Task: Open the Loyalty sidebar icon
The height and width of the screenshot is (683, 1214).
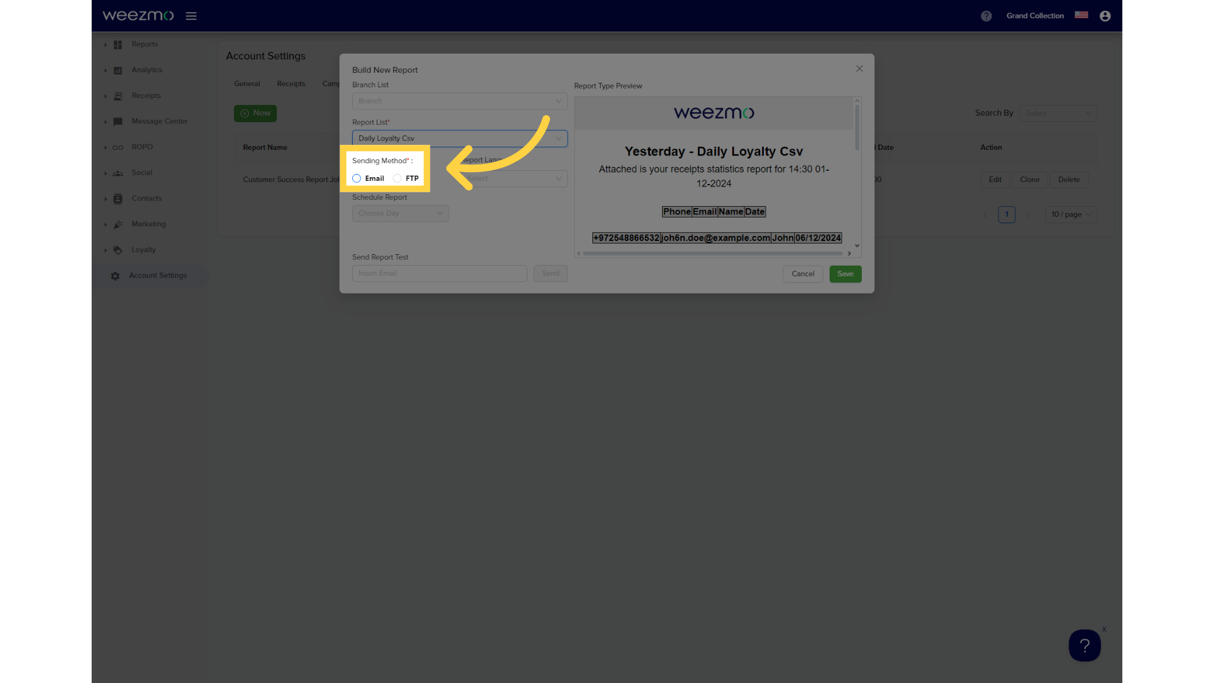Action: pyautogui.click(x=118, y=249)
